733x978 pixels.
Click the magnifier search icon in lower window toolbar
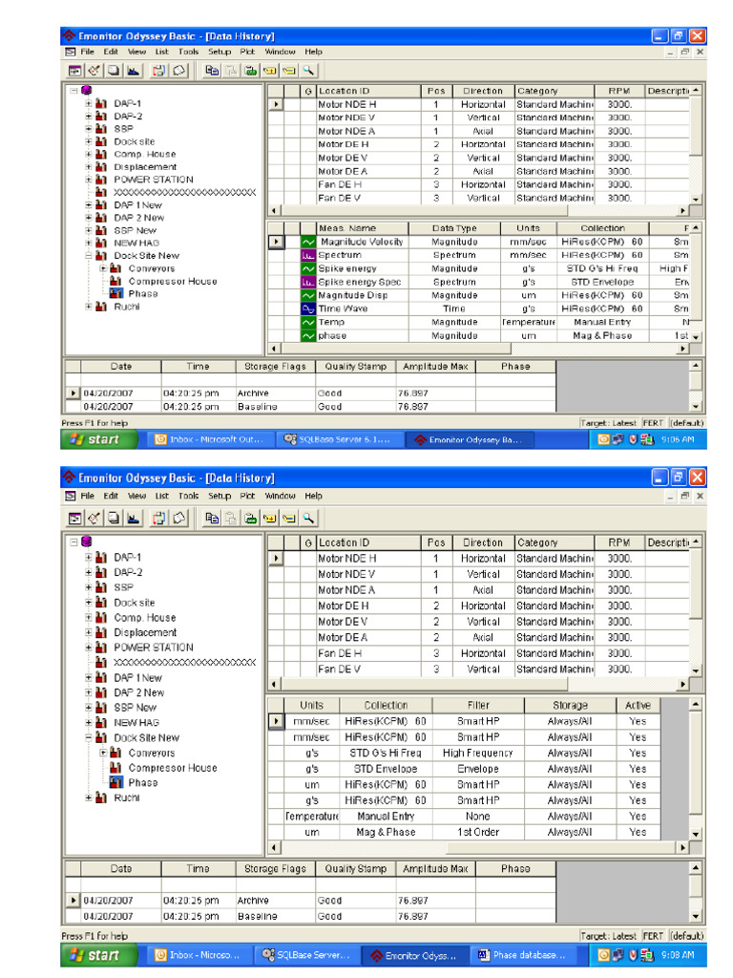pyautogui.click(x=308, y=518)
